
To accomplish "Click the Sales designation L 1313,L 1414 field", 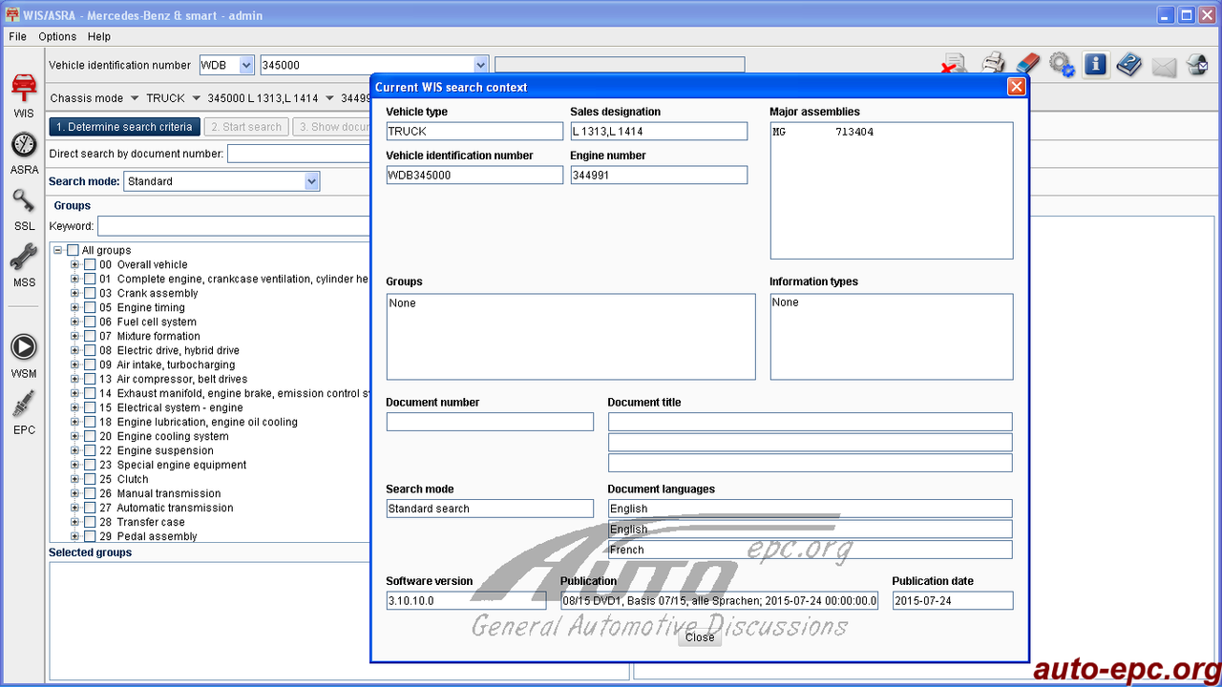I will click(x=659, y=132).
